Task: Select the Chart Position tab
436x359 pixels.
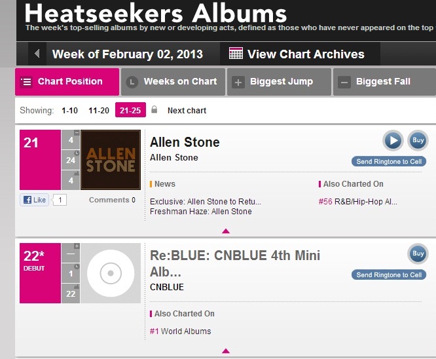Action: (x=67, y=82)
